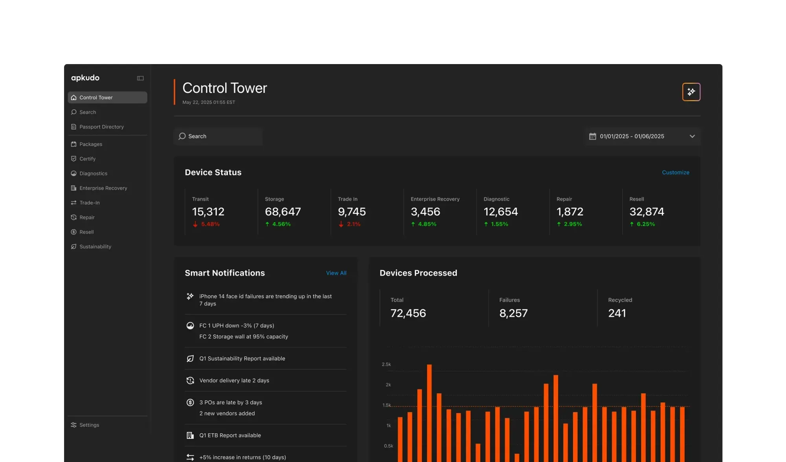Open Passport Directory menu item

pos(101,127)
